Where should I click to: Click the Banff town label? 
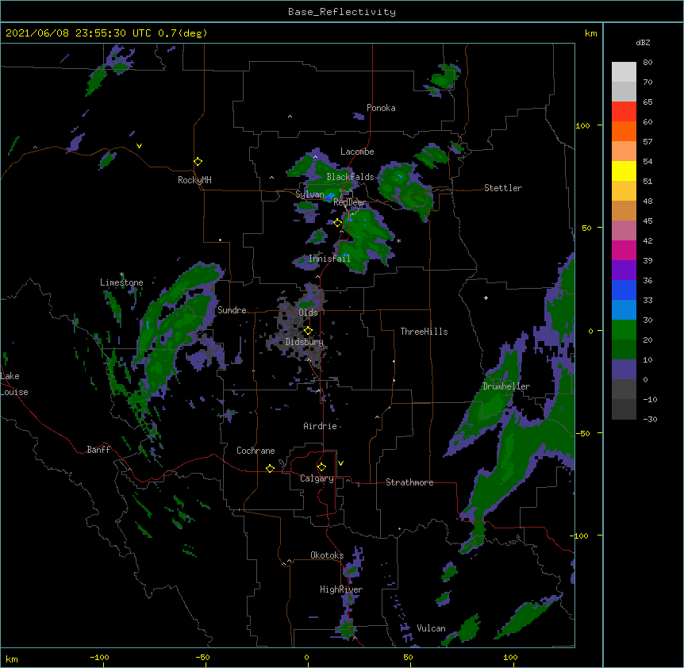pyautogui.click(x=98, y=450)
